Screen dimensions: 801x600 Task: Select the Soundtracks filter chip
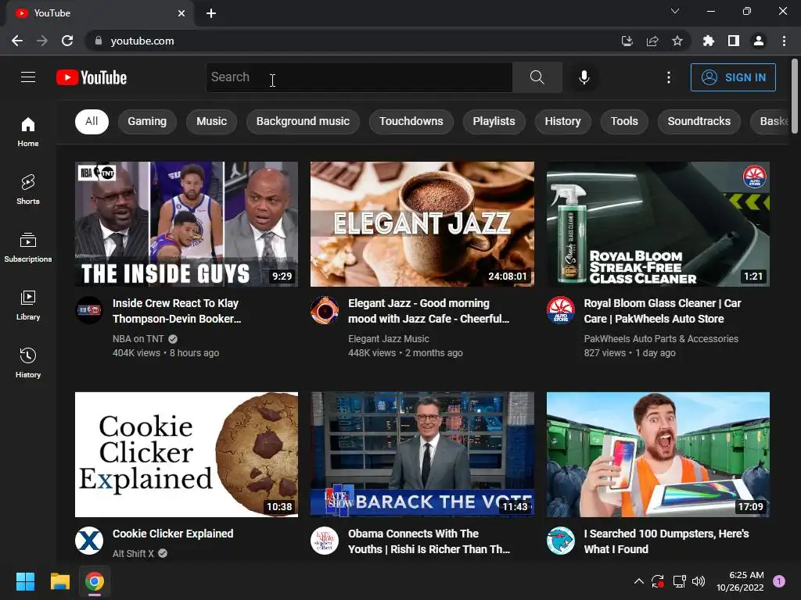pyautogui.click(x=699, y=121)
